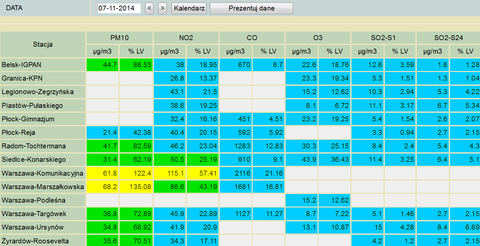Click the CO column header
480x246 pixels.
[252, 38]
